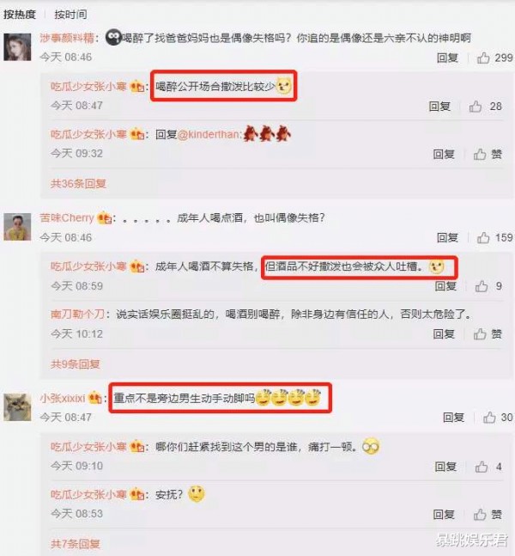Like the 南刀勒个刀 reply
The image size is (515, 556).
tap(488, 333)
